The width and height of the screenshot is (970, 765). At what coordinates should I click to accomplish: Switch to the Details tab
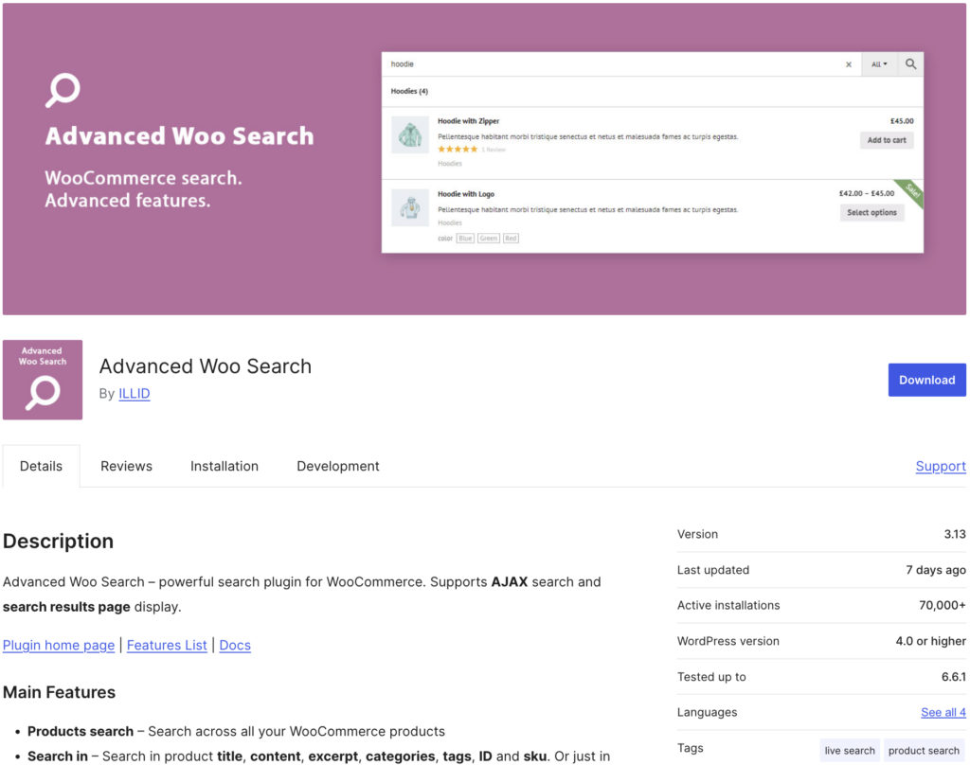click(x=41, y=467)
